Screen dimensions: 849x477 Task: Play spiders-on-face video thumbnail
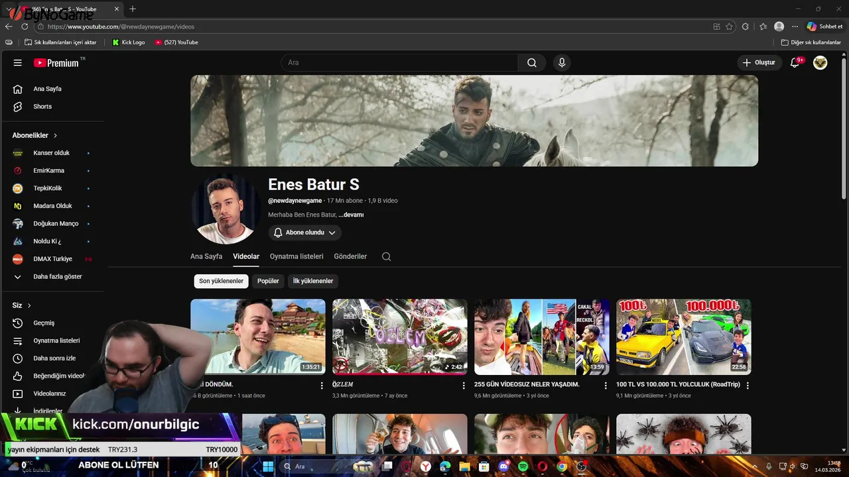click(x=684, y=434)
